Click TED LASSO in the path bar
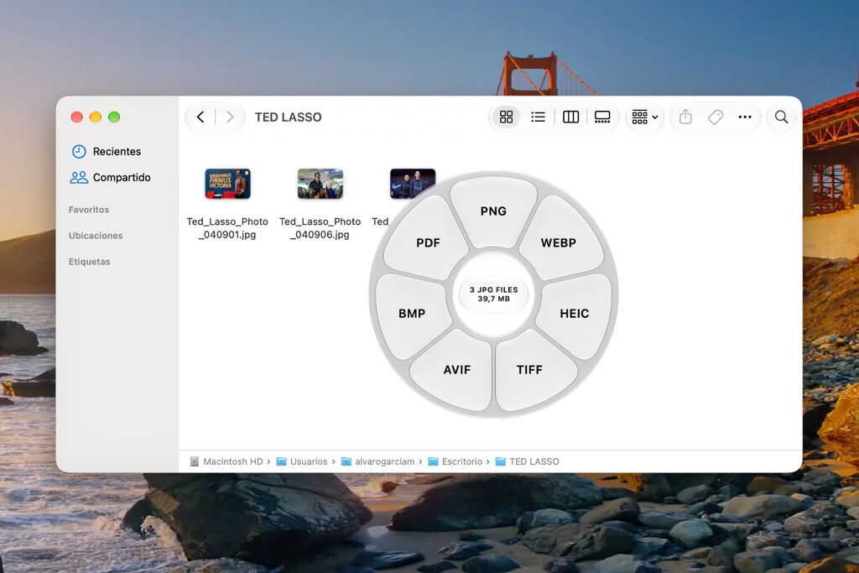859x573 pixels. (x=528, y=461)
